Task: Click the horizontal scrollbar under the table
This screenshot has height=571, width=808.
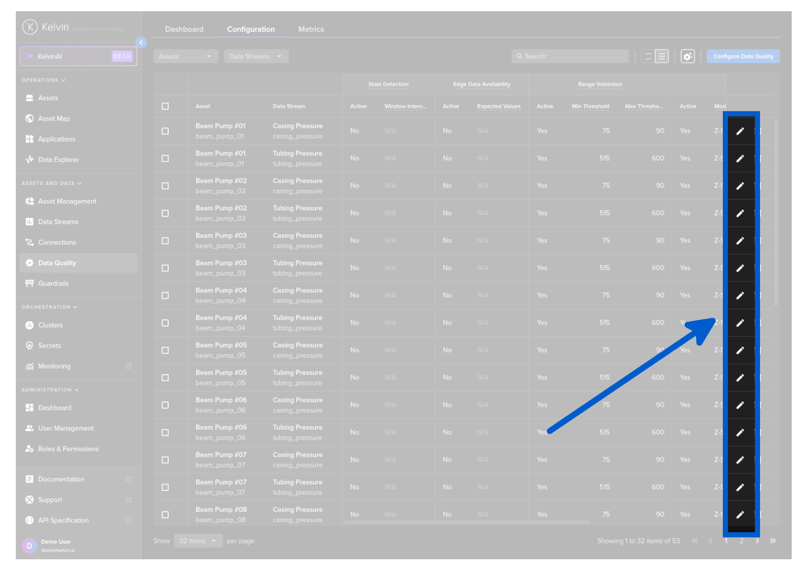Action: tap(467, 523)
